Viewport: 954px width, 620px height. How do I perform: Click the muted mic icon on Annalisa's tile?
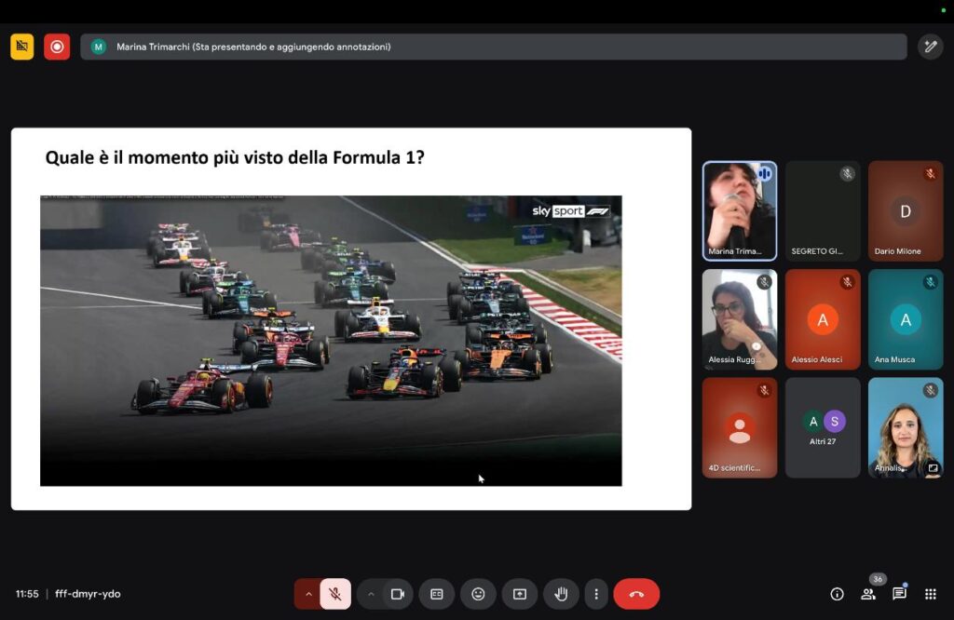coord(931,390)
